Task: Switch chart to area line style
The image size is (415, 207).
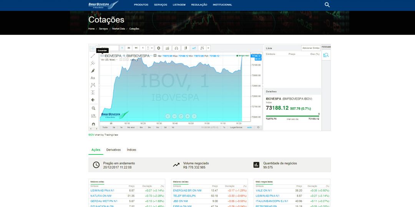Action: [x=194, y=48]
